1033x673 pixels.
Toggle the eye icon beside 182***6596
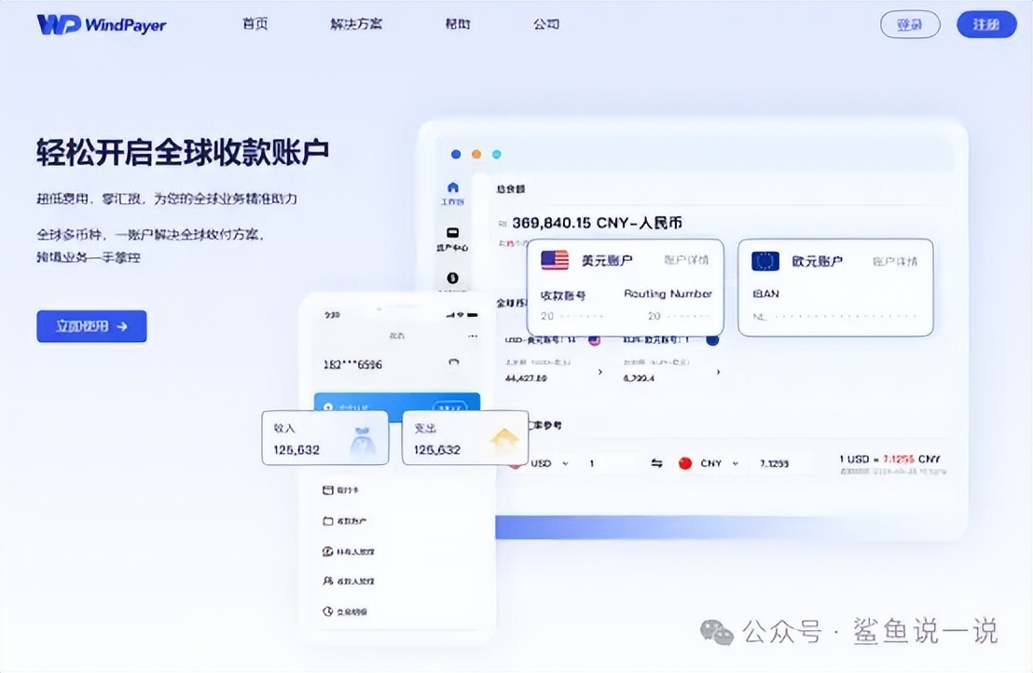click(453, 363)
